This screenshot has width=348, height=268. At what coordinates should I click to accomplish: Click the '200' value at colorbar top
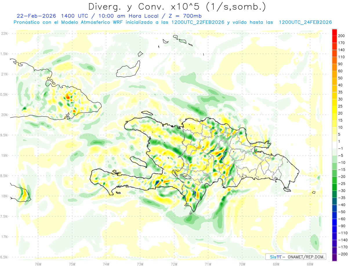(x=342, y=36)
